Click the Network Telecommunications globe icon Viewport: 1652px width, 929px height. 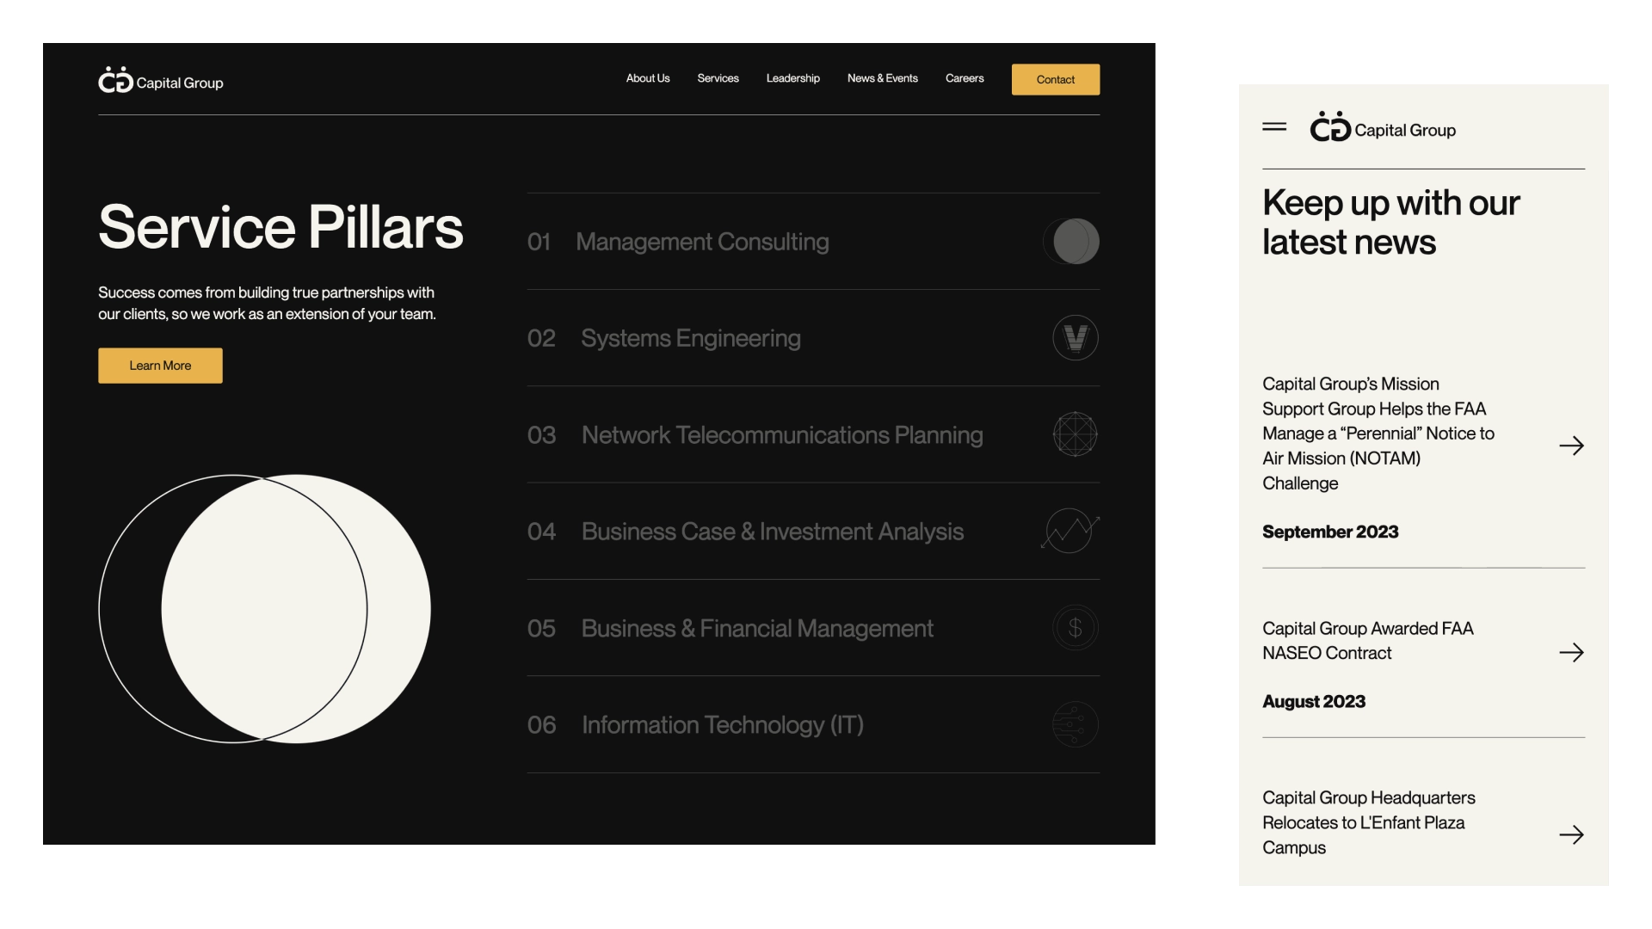[x=1076, y=434]
